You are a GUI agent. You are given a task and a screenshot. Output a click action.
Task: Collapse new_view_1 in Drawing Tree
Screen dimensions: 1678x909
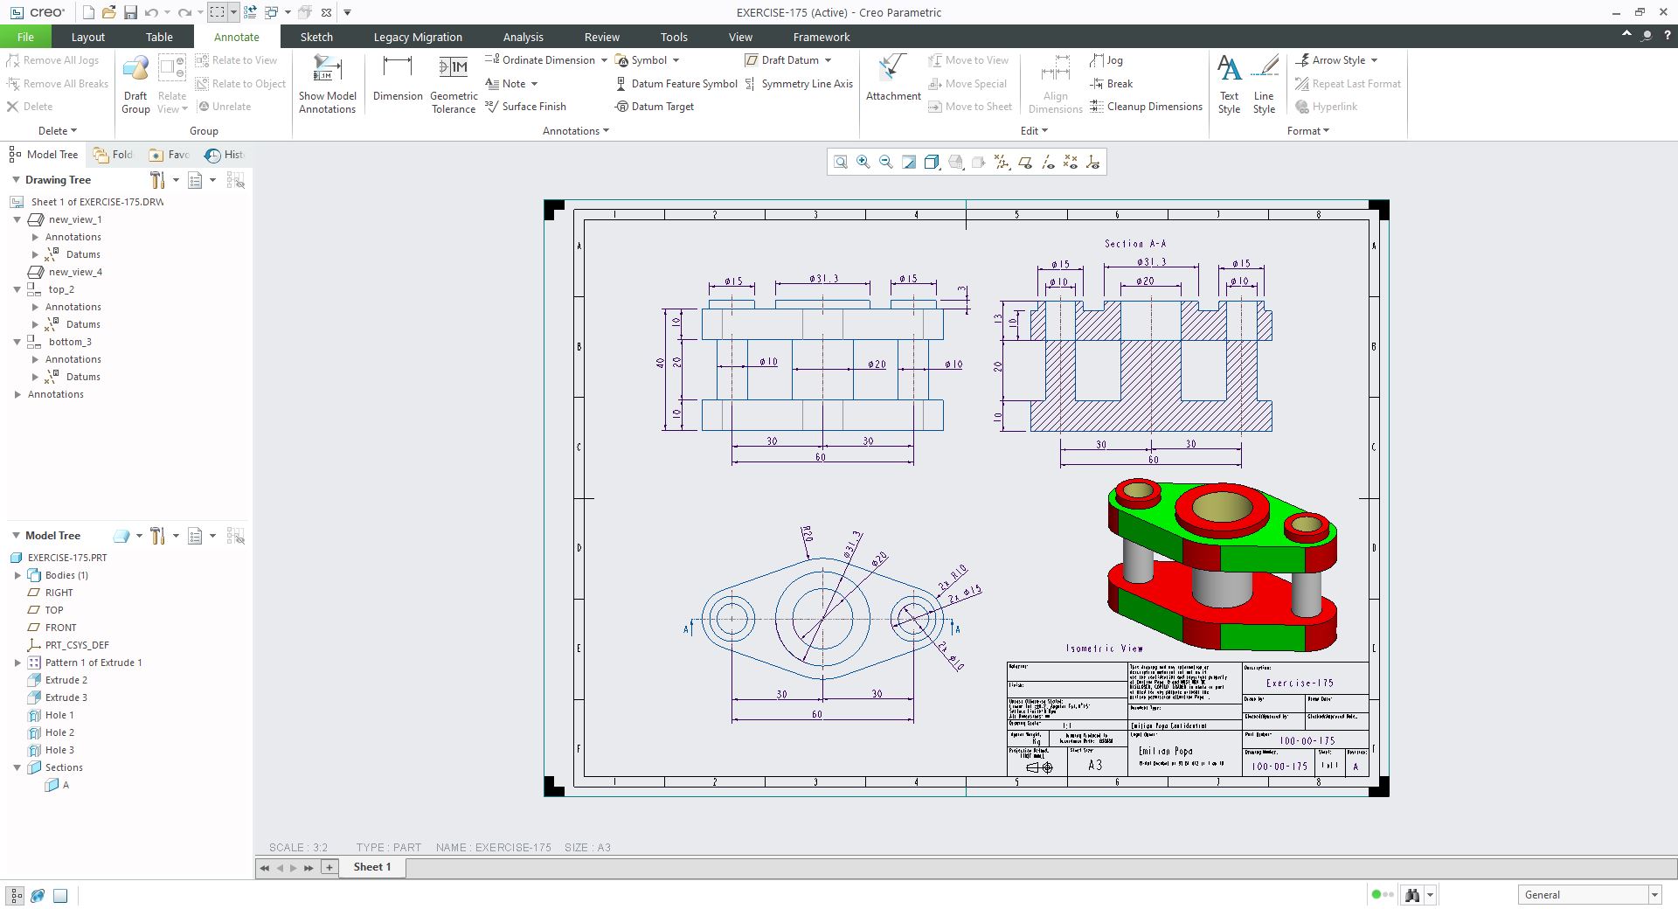point(17,219)
